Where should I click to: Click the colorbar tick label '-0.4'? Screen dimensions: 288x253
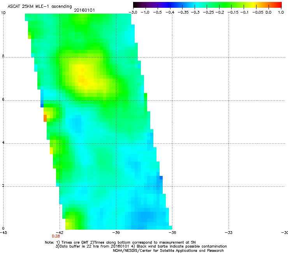coord(170,12)
